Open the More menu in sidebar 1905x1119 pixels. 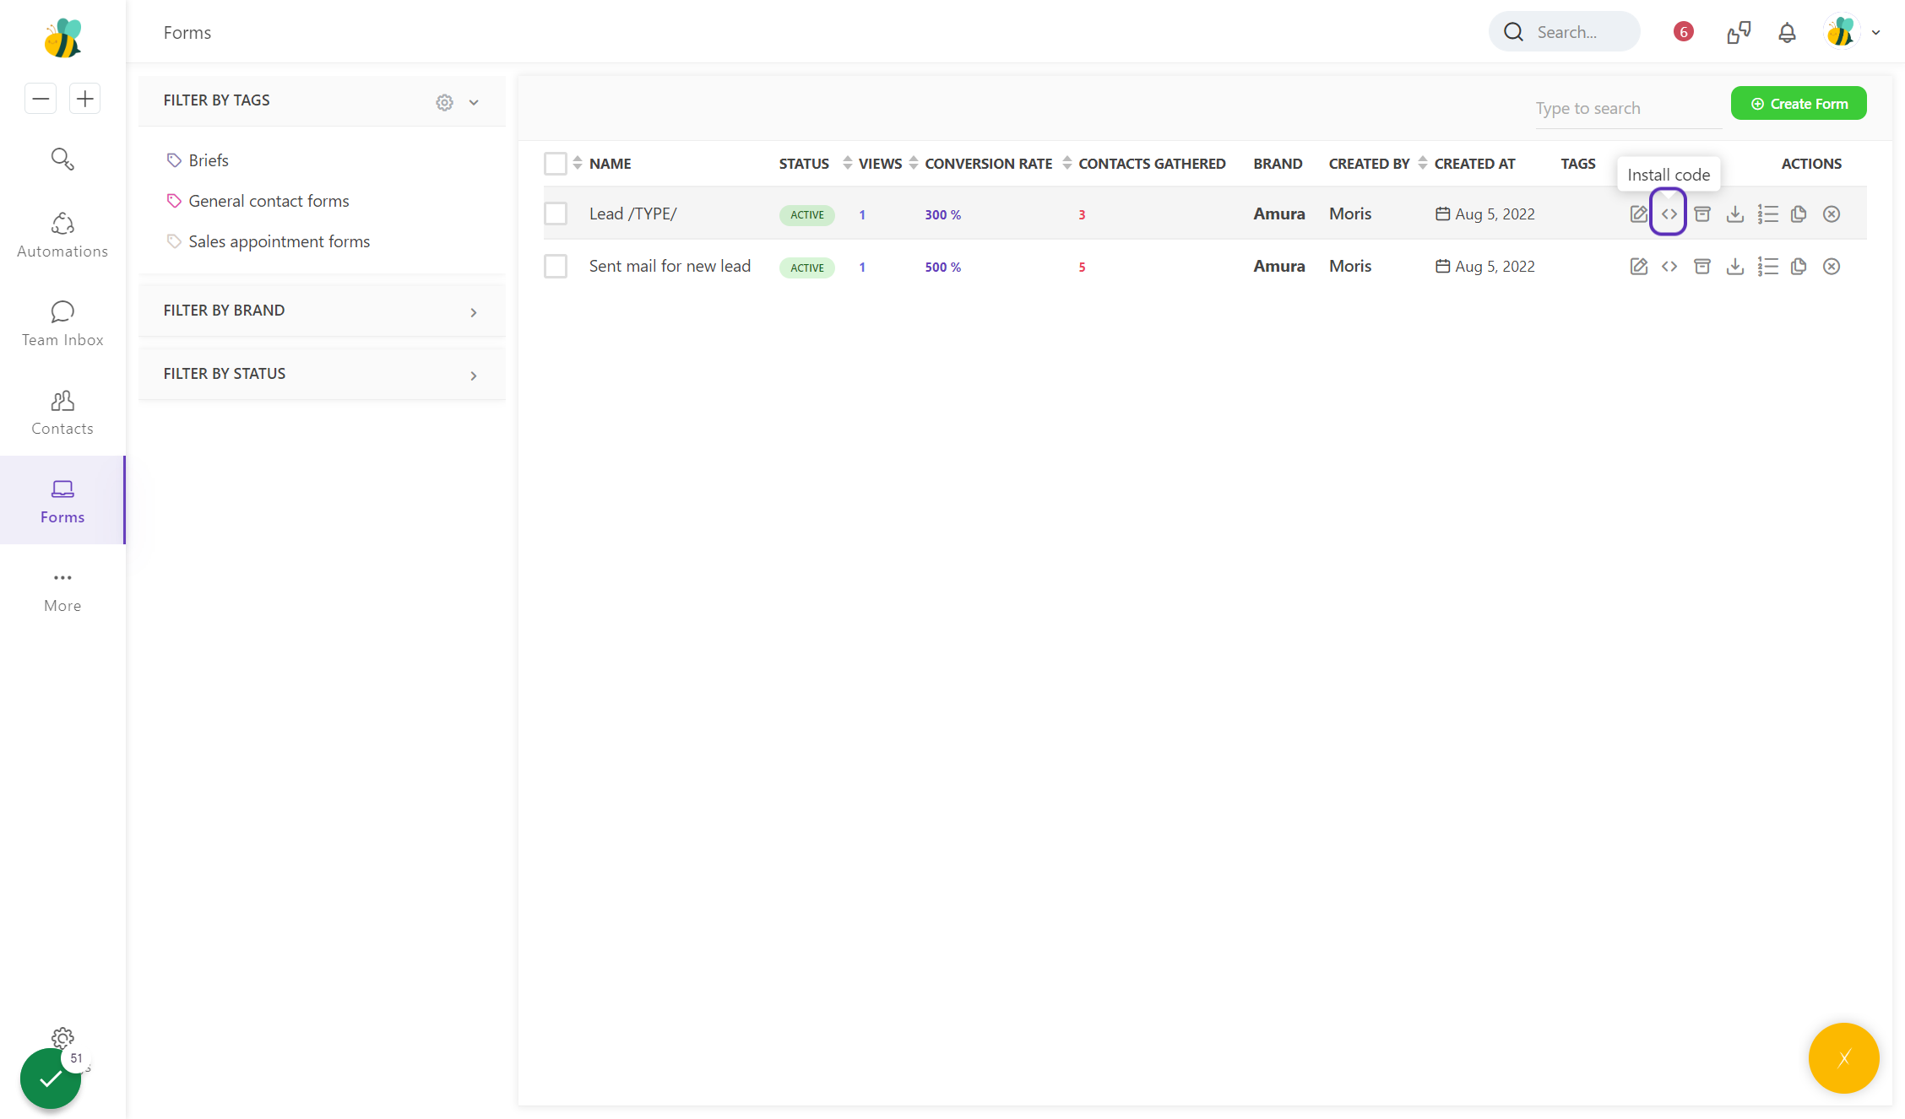[x=62, y=591]
